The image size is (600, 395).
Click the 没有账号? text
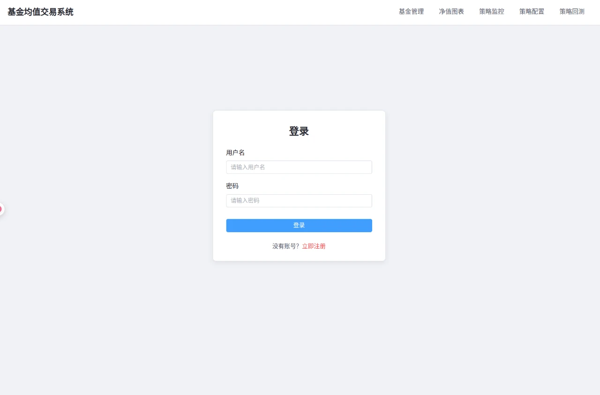click(285, 246)
